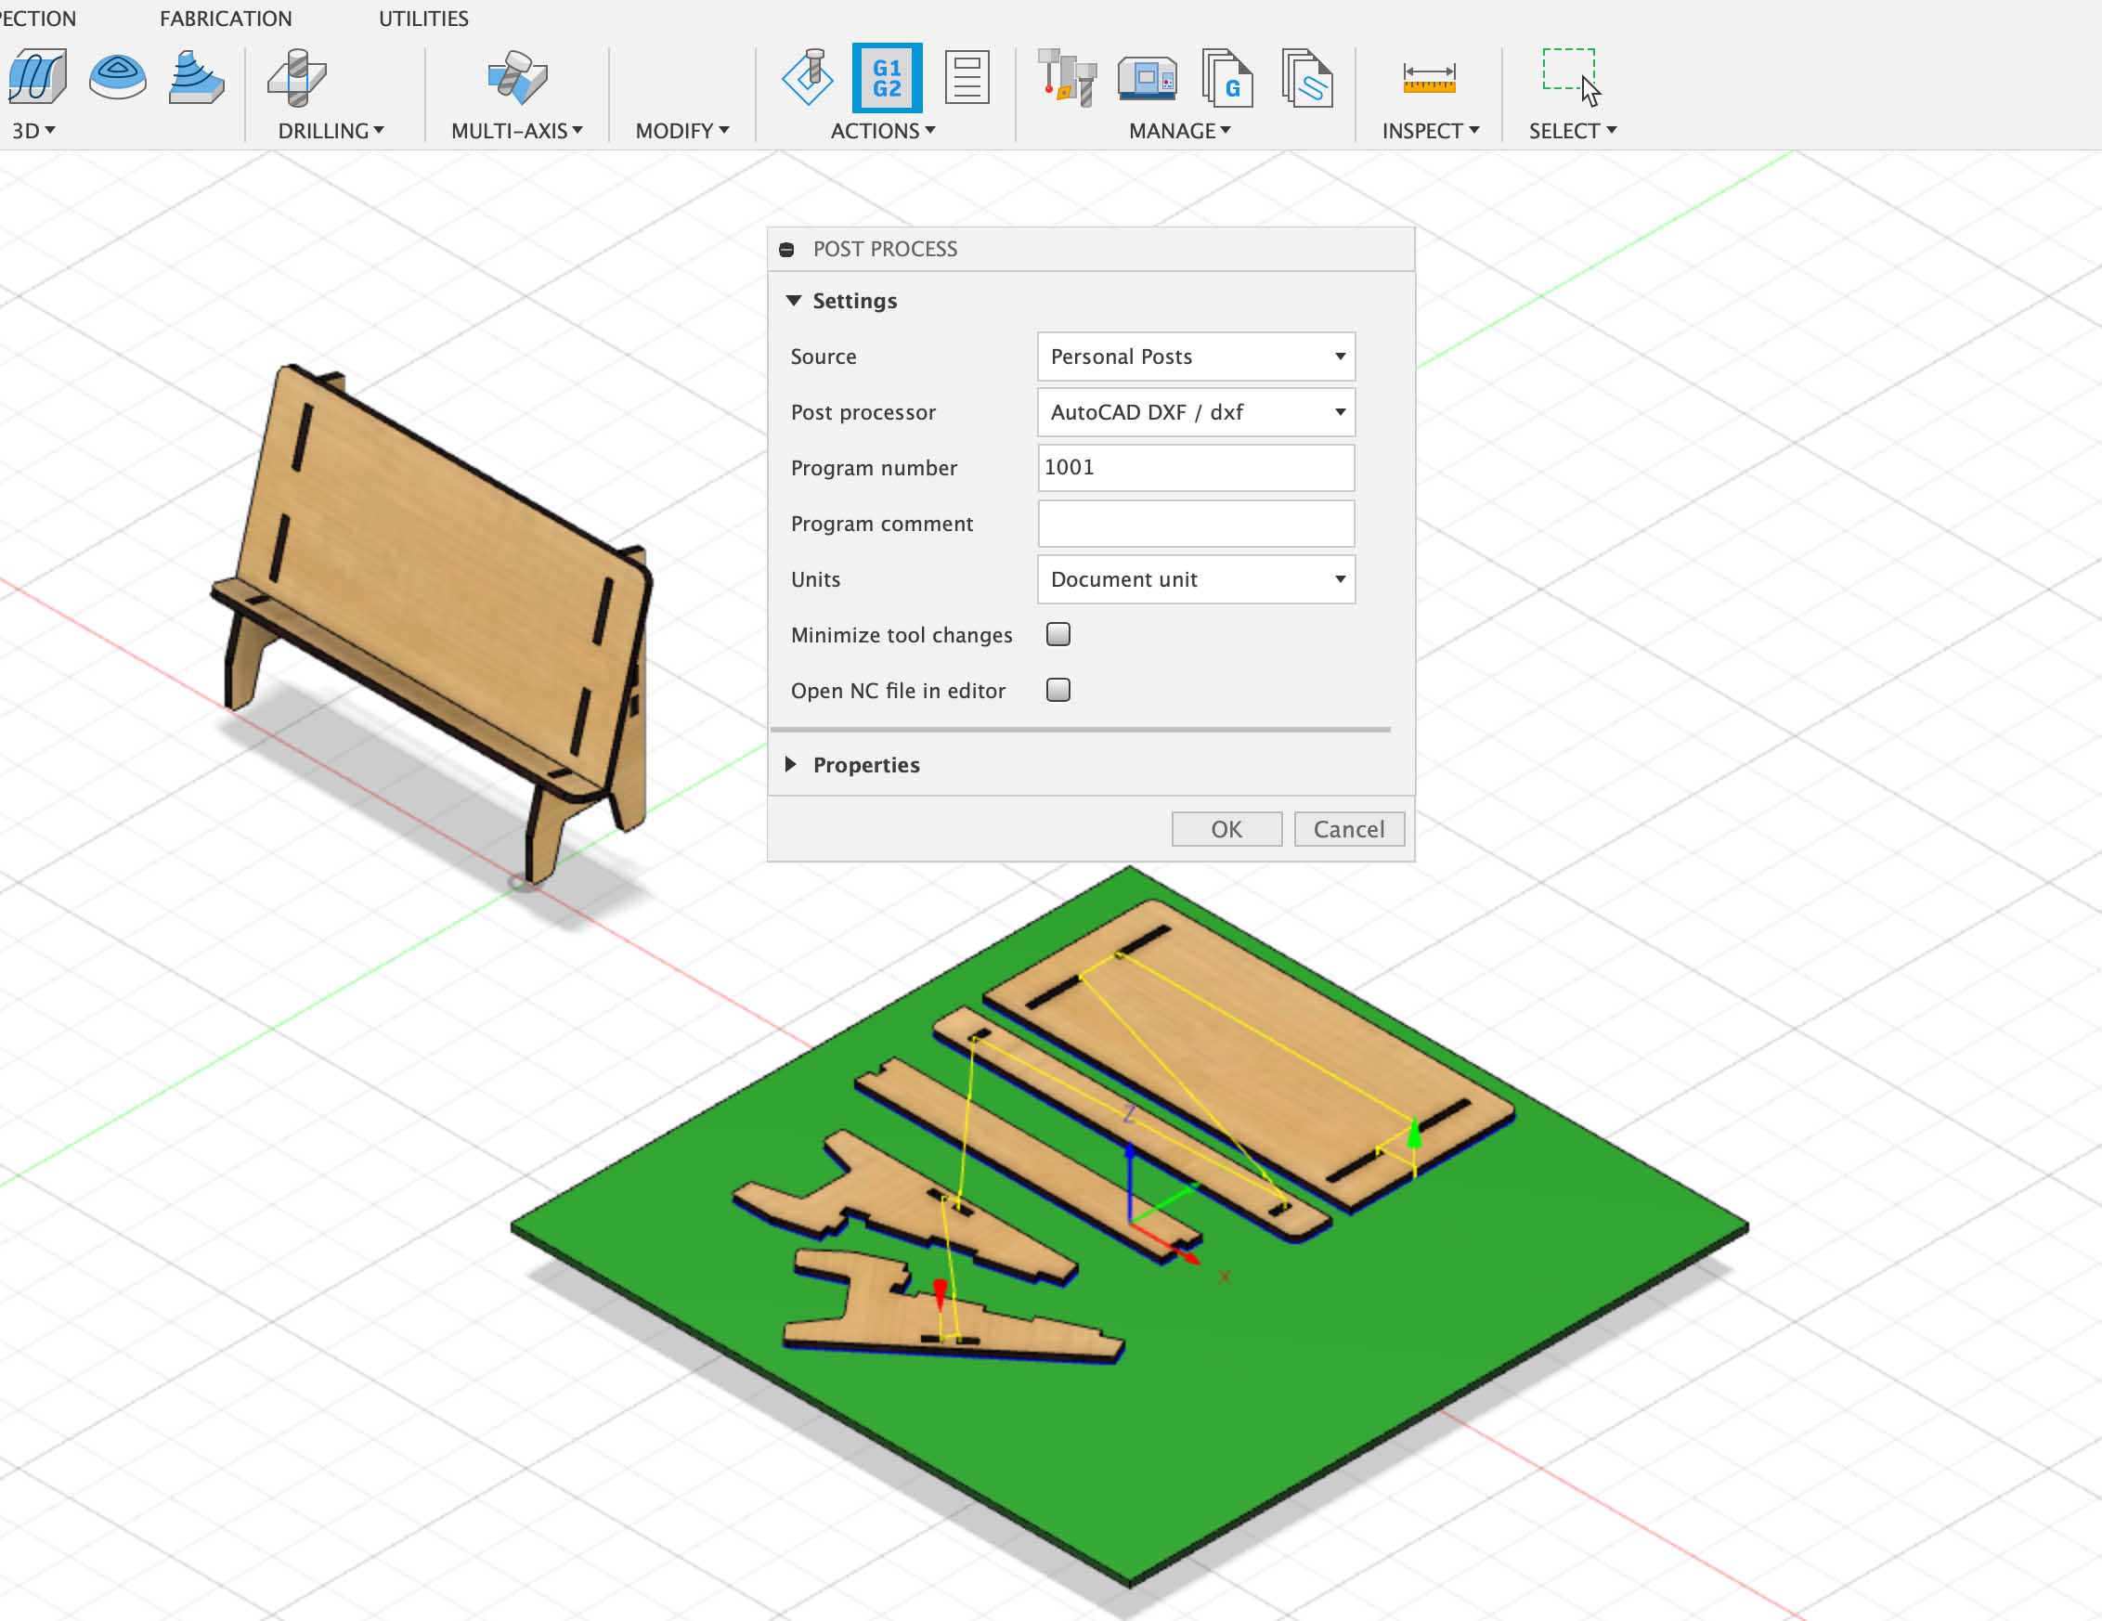Open the Setup Sheet icon
The image size is (2102, 1621).
pyautogui.click(x=967, y=78)
